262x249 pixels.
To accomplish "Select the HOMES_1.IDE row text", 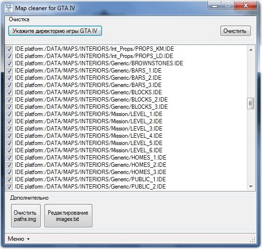I will [90, 158].
